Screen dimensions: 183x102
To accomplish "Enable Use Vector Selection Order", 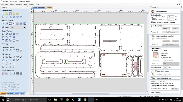I will point(152,78).
